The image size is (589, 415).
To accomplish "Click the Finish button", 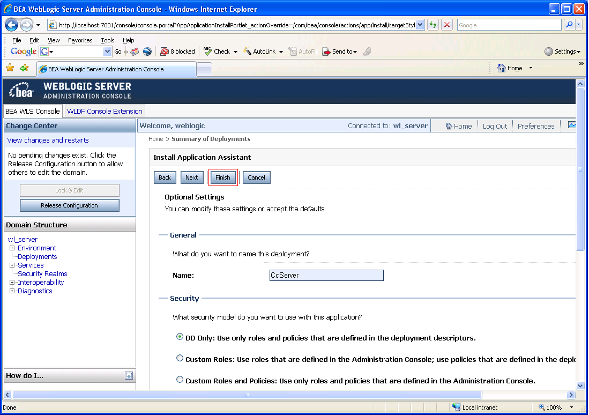I will click(x=223, y=177).
